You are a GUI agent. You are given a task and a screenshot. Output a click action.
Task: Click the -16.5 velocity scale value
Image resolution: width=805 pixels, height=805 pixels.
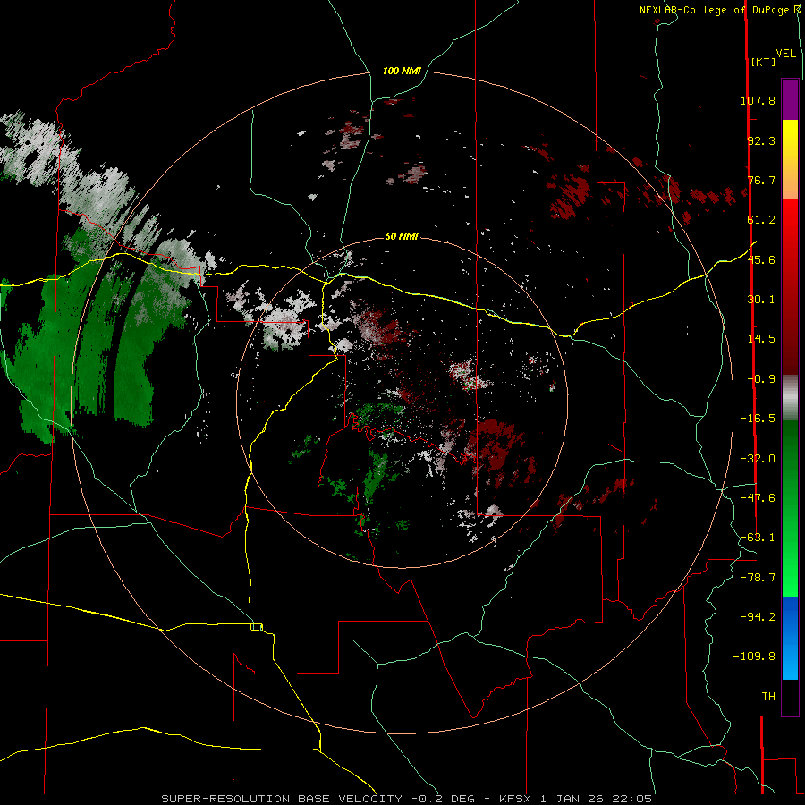(758, 419)
